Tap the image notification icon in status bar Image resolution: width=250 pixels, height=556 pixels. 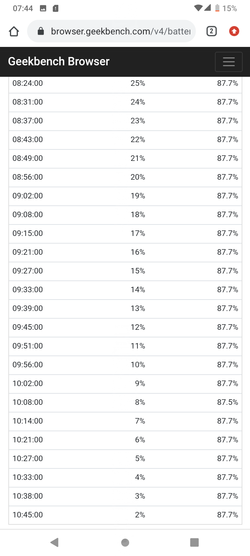43,8
